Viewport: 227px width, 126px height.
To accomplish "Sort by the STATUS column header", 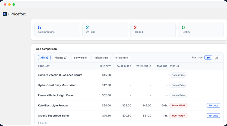I will coord(174,66).
